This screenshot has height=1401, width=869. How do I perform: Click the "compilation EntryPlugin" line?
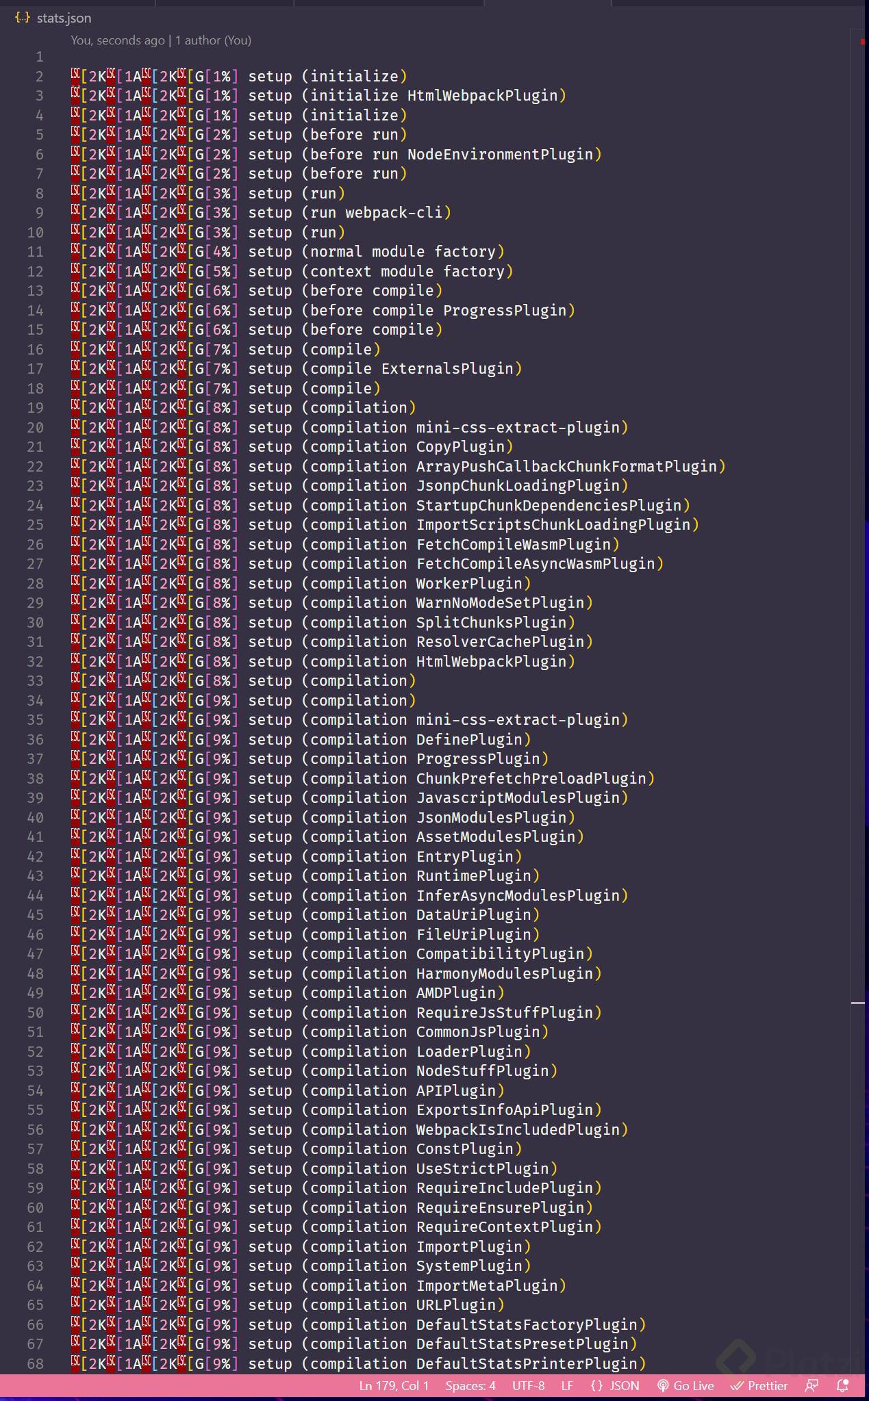click(x=297, y=857)
